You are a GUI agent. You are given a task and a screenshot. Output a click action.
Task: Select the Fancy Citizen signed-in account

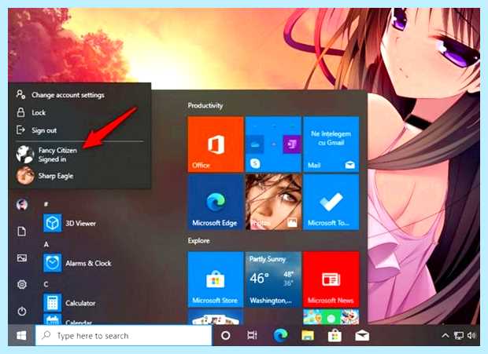click(x=80, y=155)
